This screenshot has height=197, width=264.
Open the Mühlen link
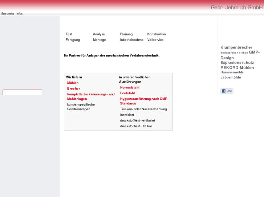(x=73, y=83)
